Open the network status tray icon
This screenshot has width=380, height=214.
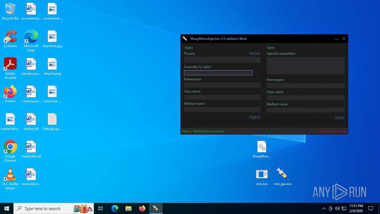pos(344,208)
